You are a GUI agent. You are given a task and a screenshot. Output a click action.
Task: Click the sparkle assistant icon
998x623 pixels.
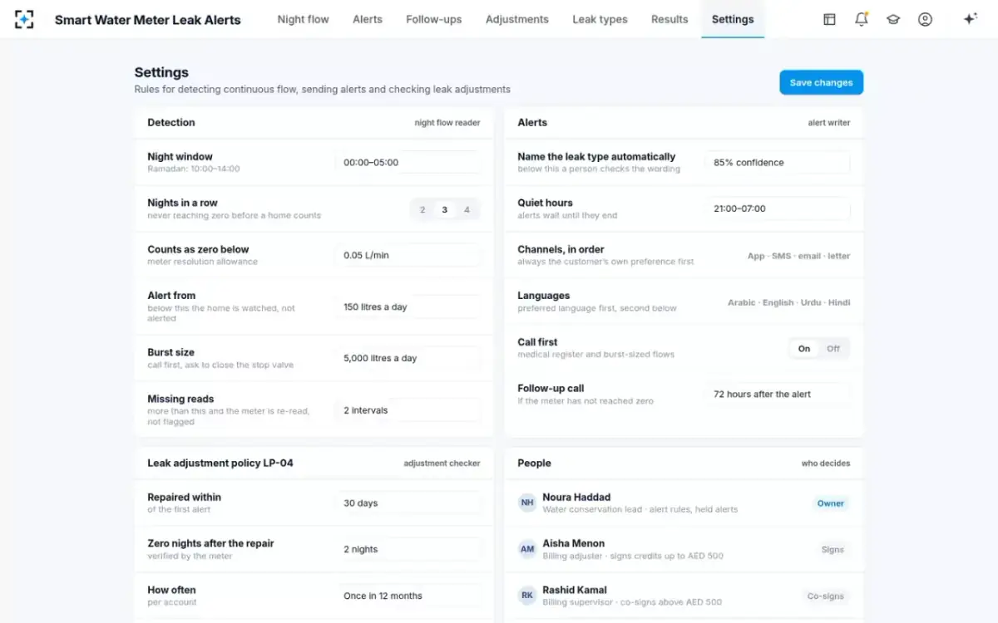tap(970, 19)
